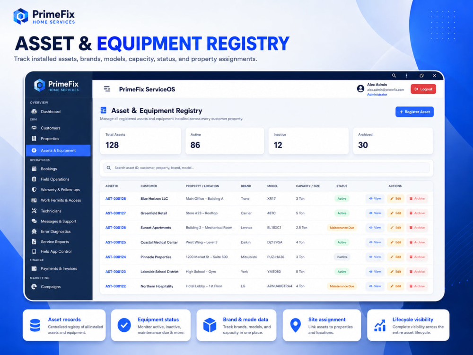
Task: Click the Inactive status badge for Pinnacle Properties
Action: 342,257
